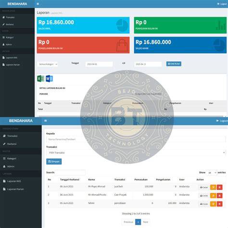The width and height of the screenshot is (228, 228).
Task: Delete the Cair Proyek row
Action: tap(219, 196)
